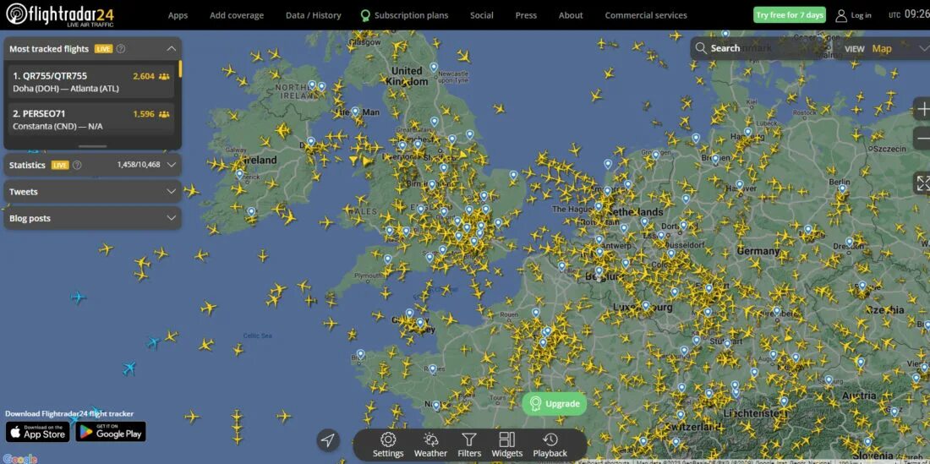Open the Apps menu
This screenshot has width=930, height=464.
[x=178, y=15]
